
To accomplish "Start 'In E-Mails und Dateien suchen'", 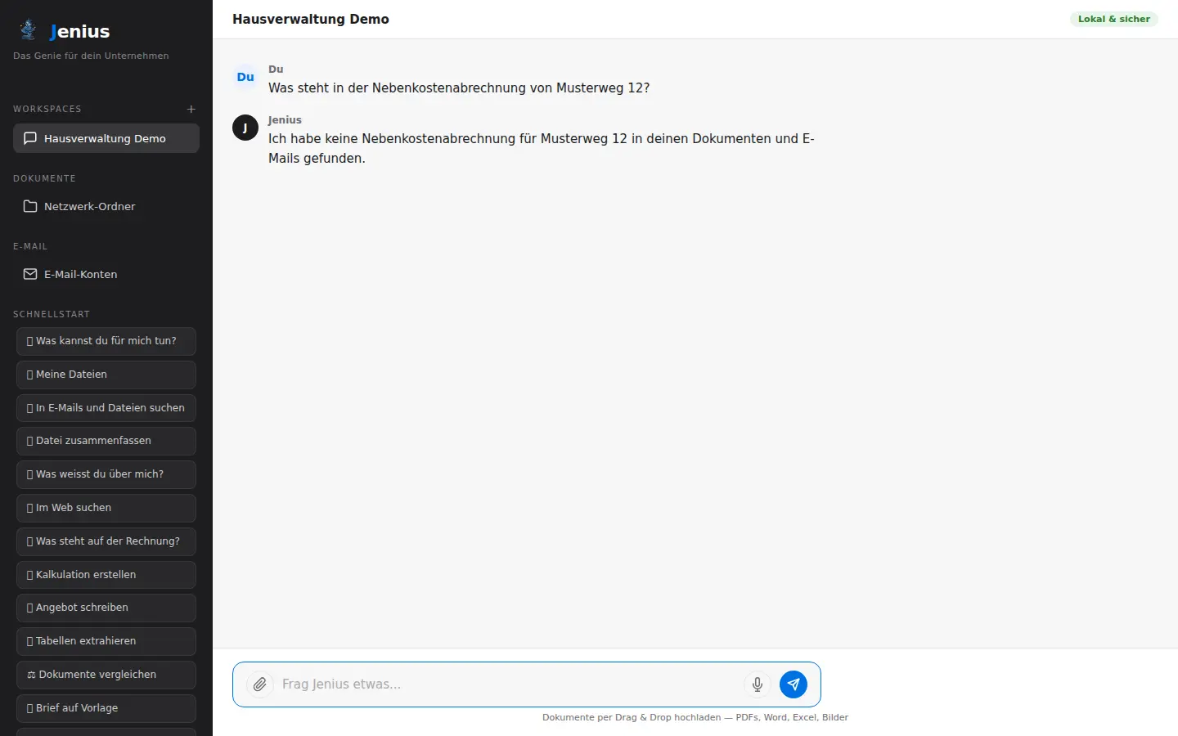I will (x=106, y=407).
